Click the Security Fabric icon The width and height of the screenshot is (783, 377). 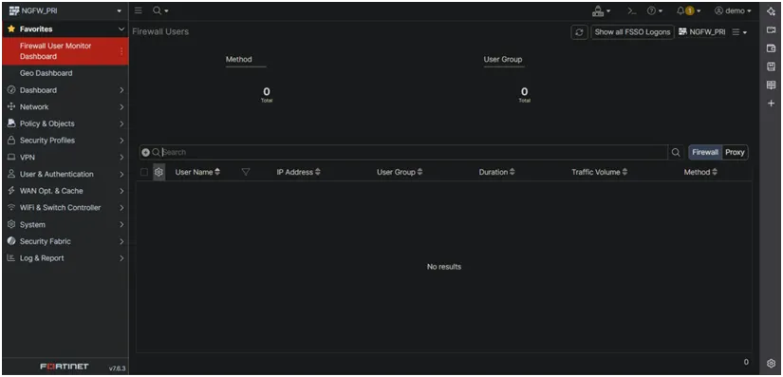point(11,241)
